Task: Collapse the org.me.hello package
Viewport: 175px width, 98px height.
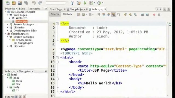Action: (x=10, y=40)
